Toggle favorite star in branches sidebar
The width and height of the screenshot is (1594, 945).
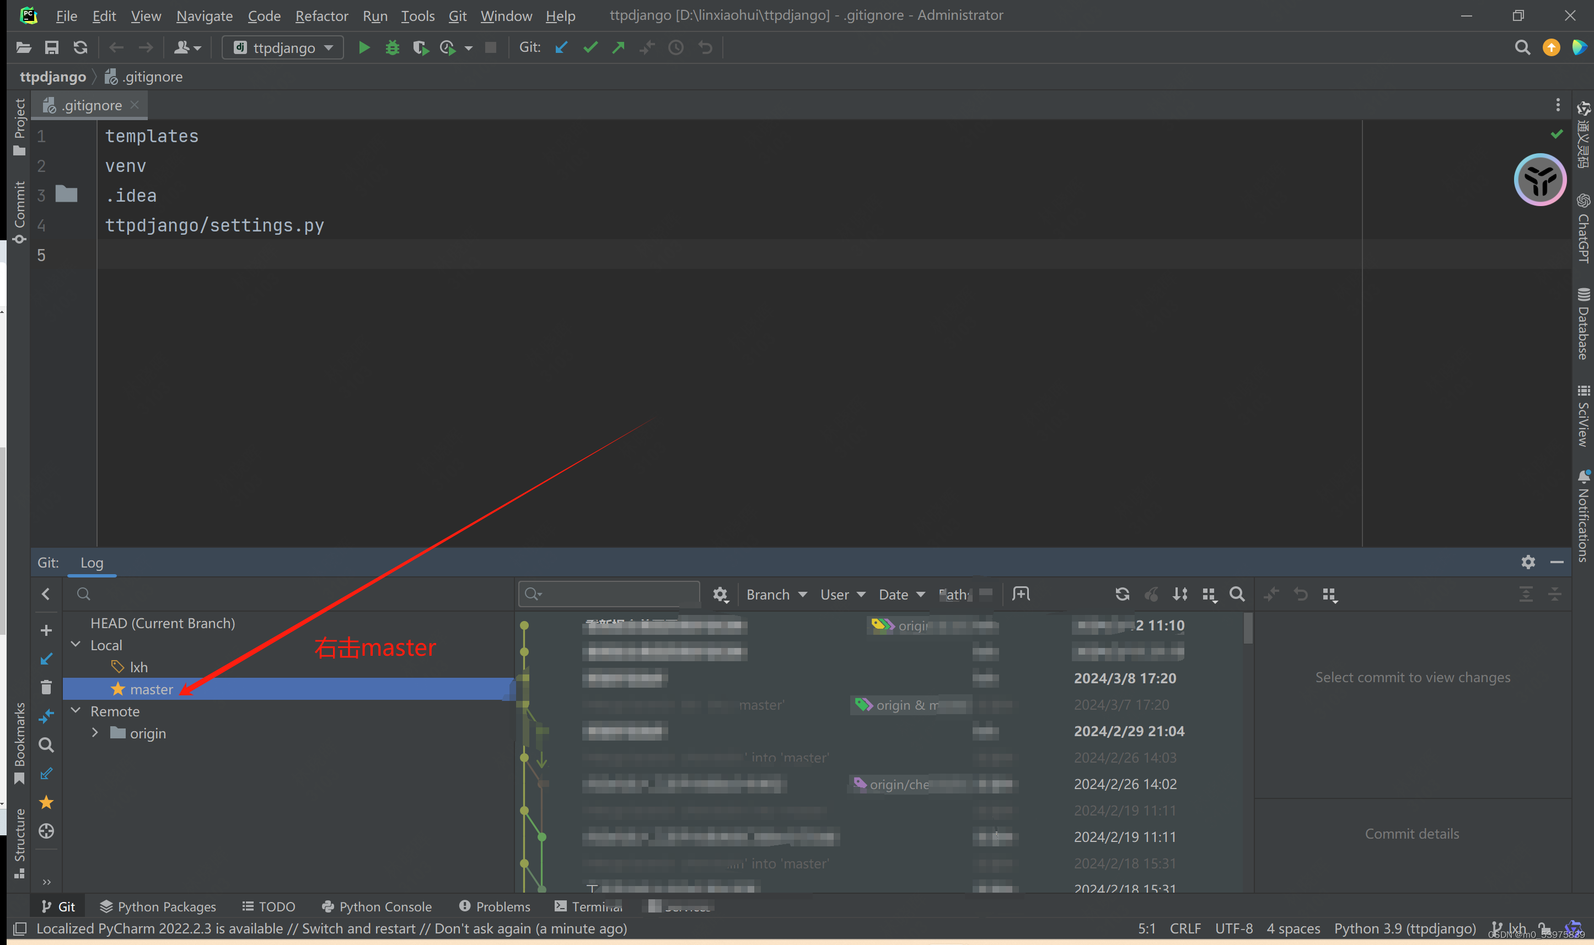46,802
